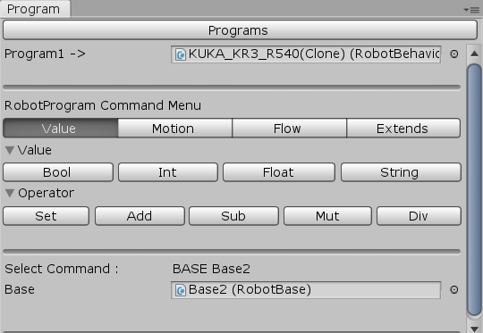This screenshot has width=483, height=333.
Task: Select the Base2 (RobotBase) object field
Action: [x=306, y=289]
